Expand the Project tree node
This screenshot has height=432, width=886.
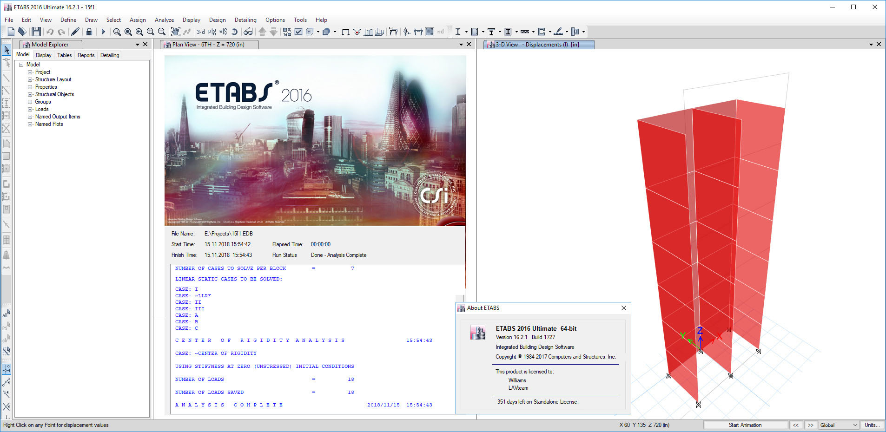point(30,72)
